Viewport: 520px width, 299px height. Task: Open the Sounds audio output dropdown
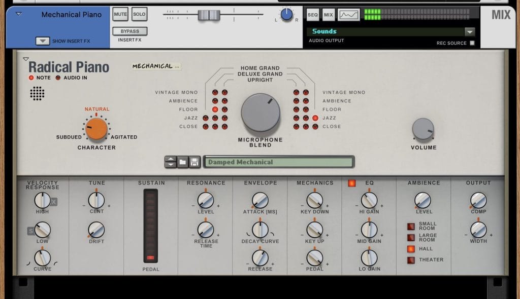469,31
